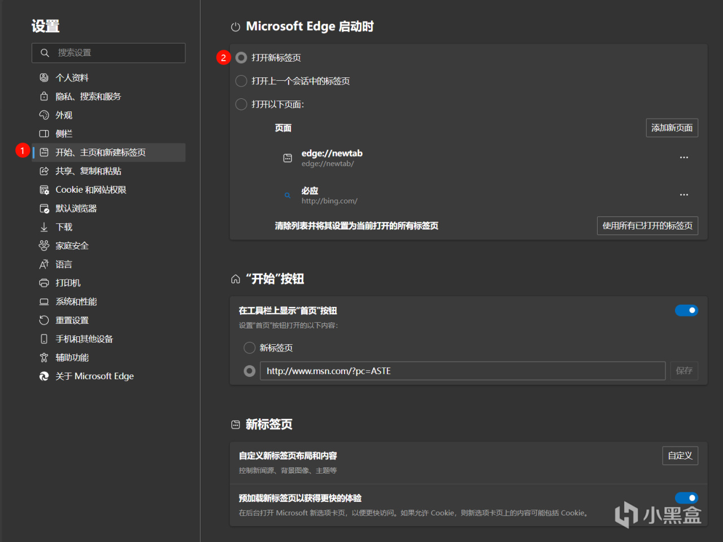Viewport: 723px width, 542px height.
Task: Click the 语言 language icon
Action: (x=44, y=264)
